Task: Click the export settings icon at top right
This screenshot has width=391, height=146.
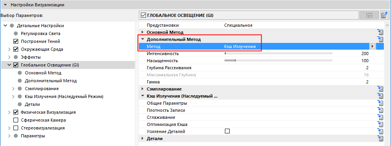Action: (384, 15)
